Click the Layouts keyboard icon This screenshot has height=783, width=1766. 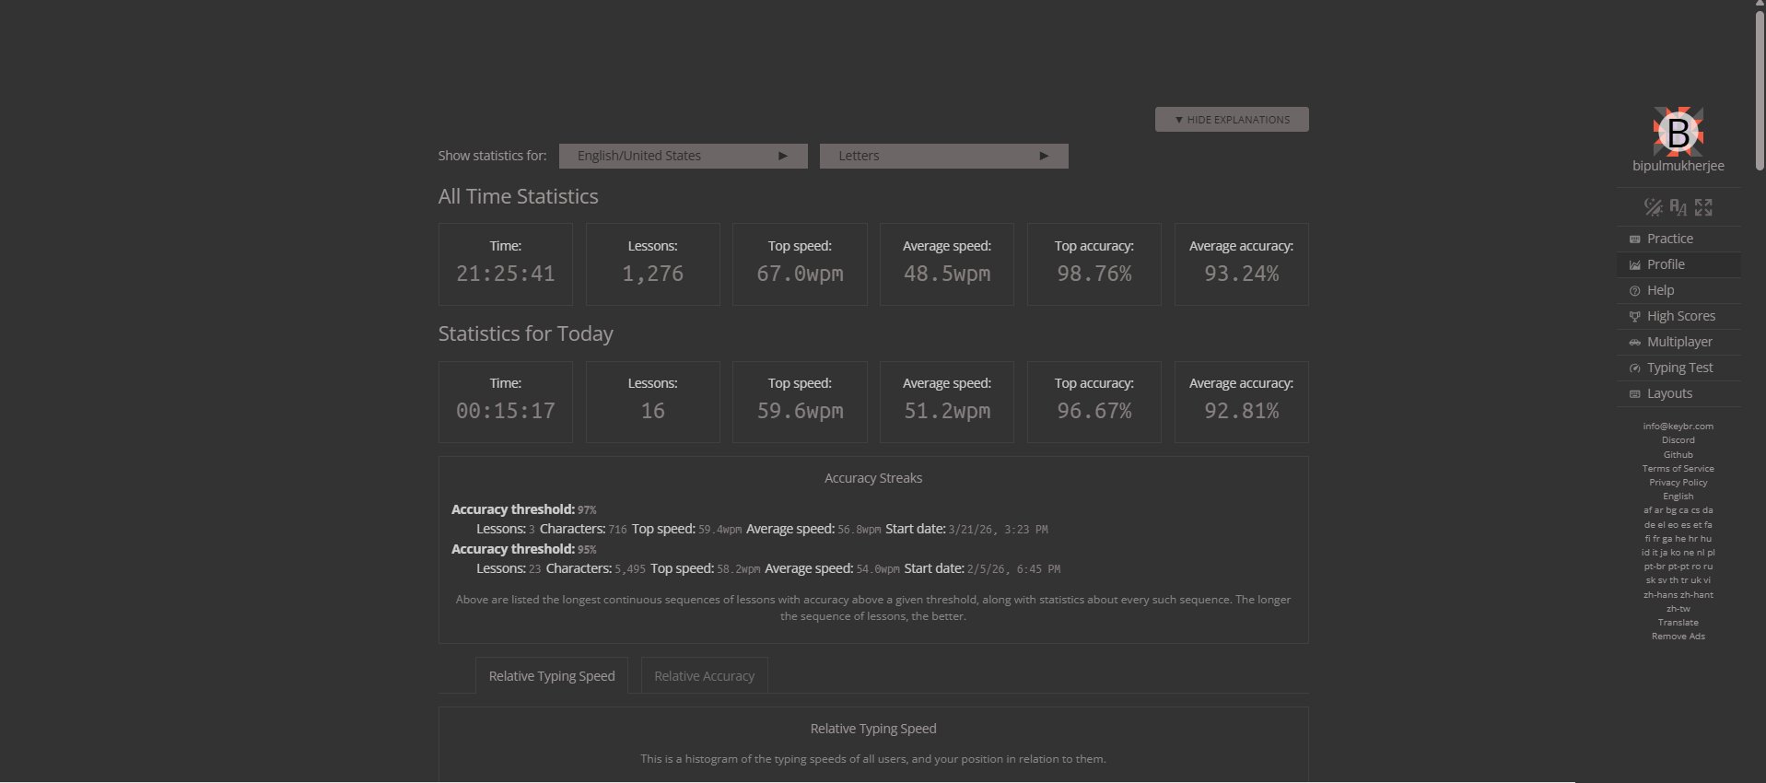pos(1635,393)
